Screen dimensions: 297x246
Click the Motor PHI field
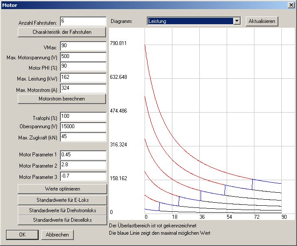click(x=83, y=67)
